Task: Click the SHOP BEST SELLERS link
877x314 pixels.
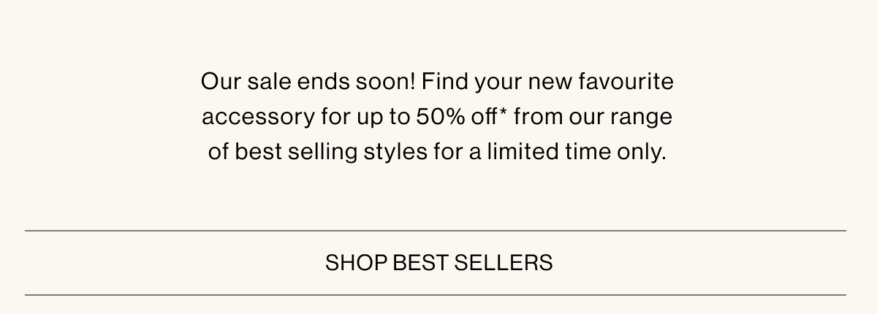Action: coord(438,262)
